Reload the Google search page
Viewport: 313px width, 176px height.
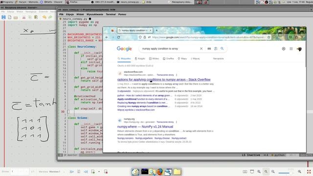point(118,37)
